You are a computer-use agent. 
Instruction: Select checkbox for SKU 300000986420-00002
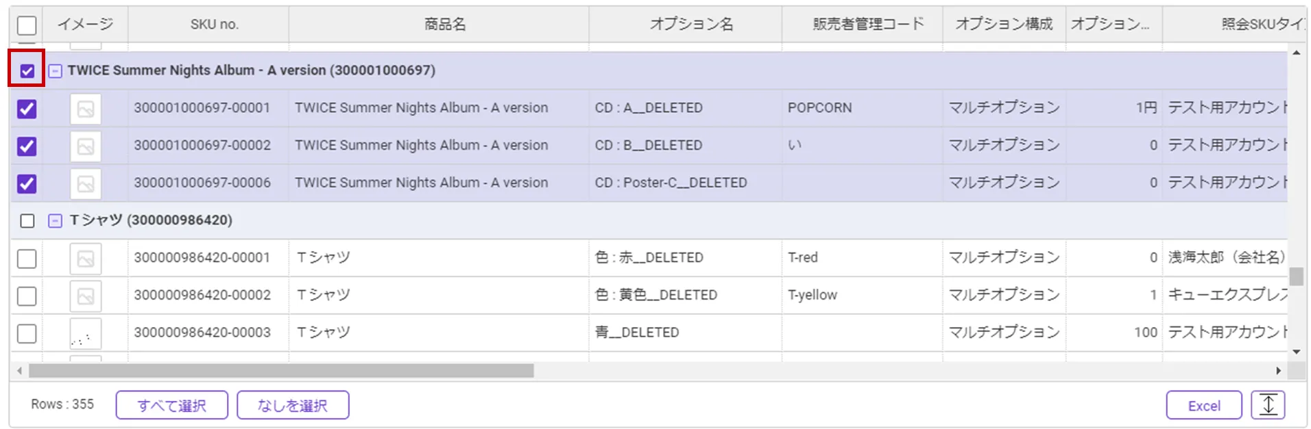tap(27, 296)
